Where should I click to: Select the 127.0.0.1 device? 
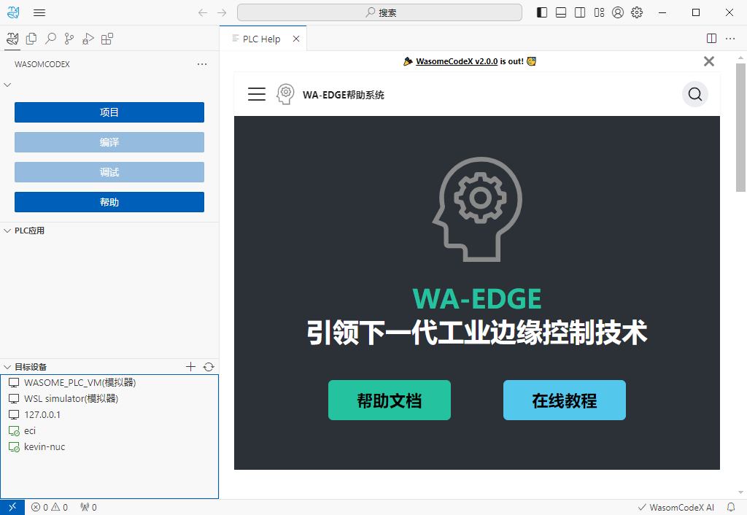(x=109, y=414)
